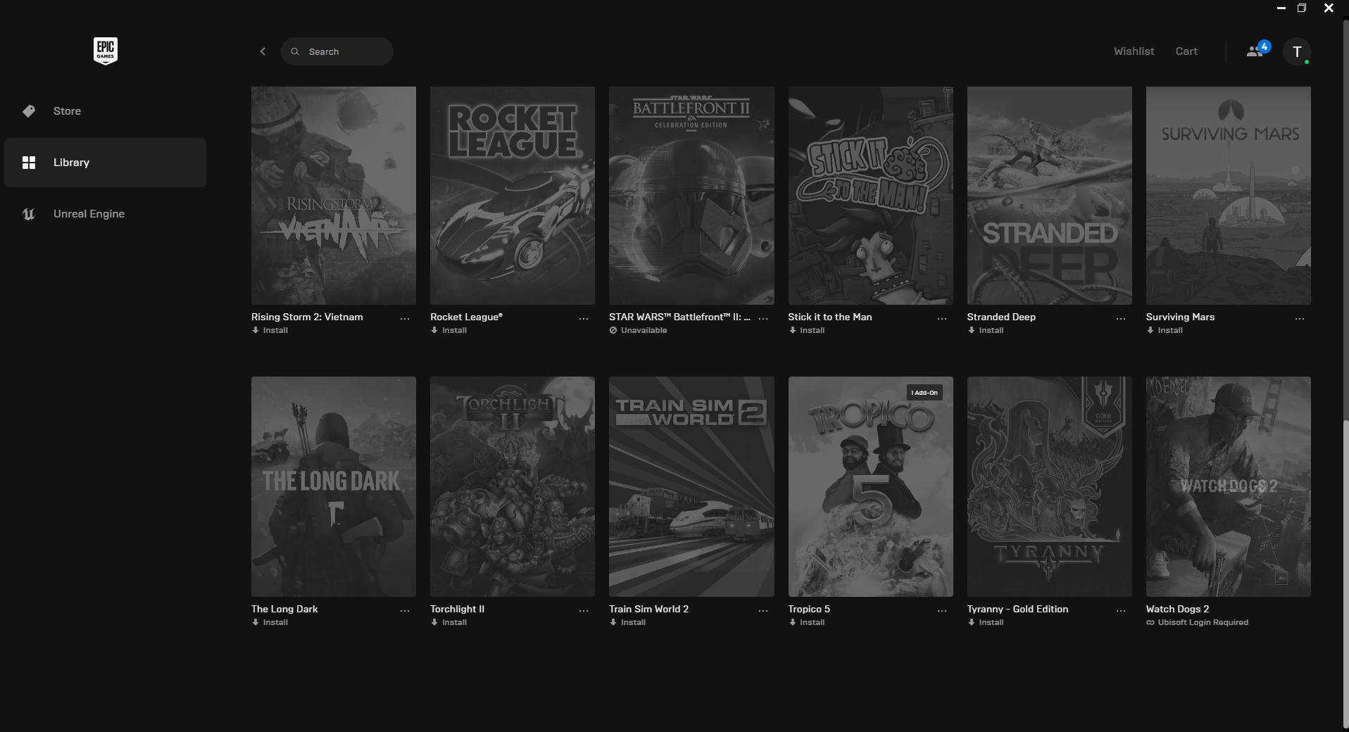Open options for STAR WARS Battlefront II
The height and width of the screenshot is (732, 1349).
pos(763,319)
